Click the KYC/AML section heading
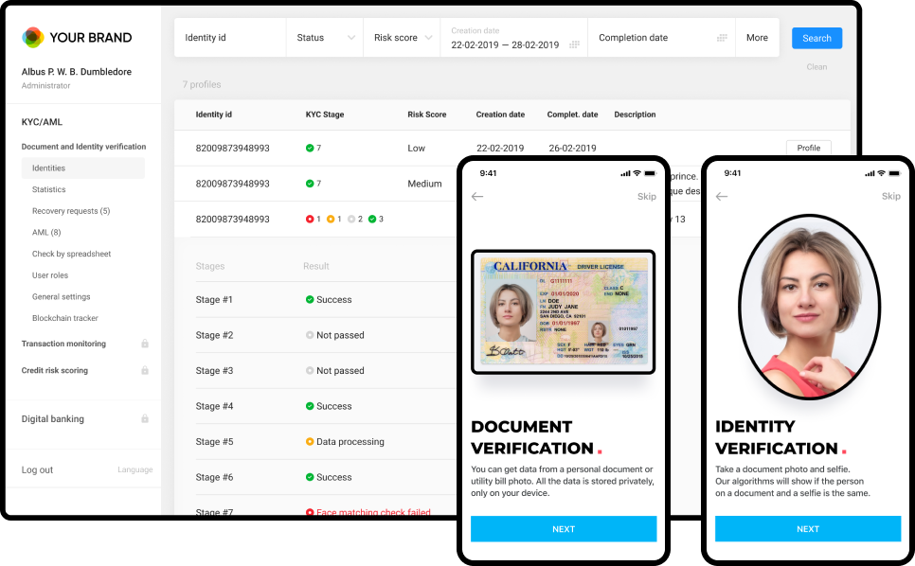 (x=42, y=122)
